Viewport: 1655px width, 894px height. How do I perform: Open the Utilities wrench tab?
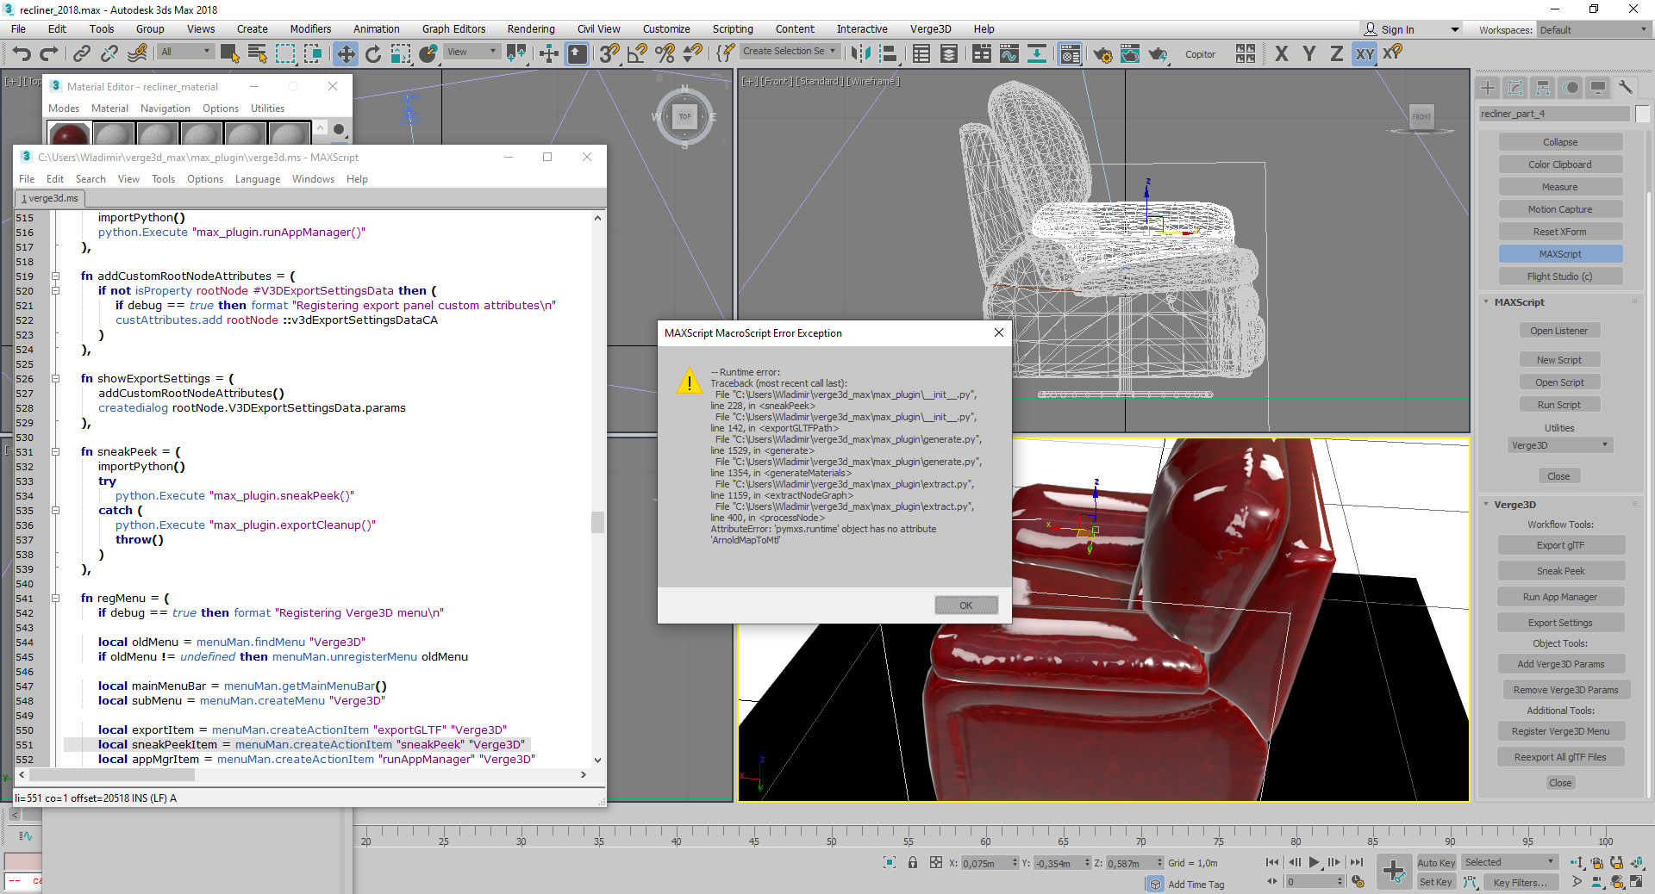[x=1626, y=88]
